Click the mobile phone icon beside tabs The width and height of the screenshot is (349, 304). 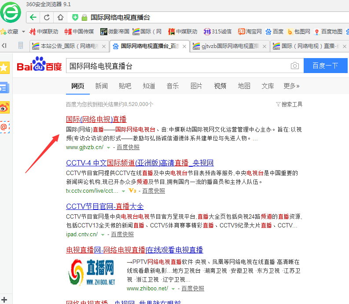click(x=21, y=45)
